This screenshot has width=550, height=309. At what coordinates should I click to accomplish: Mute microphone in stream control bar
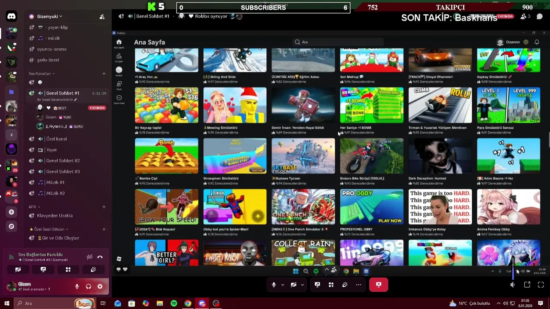pyautogui.click(x=274, y=285)
